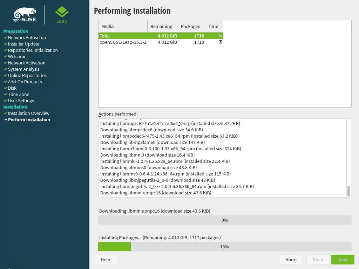359x269 pixels.
Task: Click the checkmark beside Network Autosetup
Action: click(x=6, y=37)
